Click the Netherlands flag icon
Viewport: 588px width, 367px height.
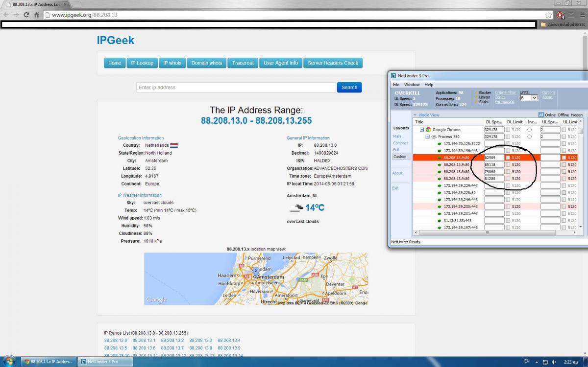(x=174, y=145)
